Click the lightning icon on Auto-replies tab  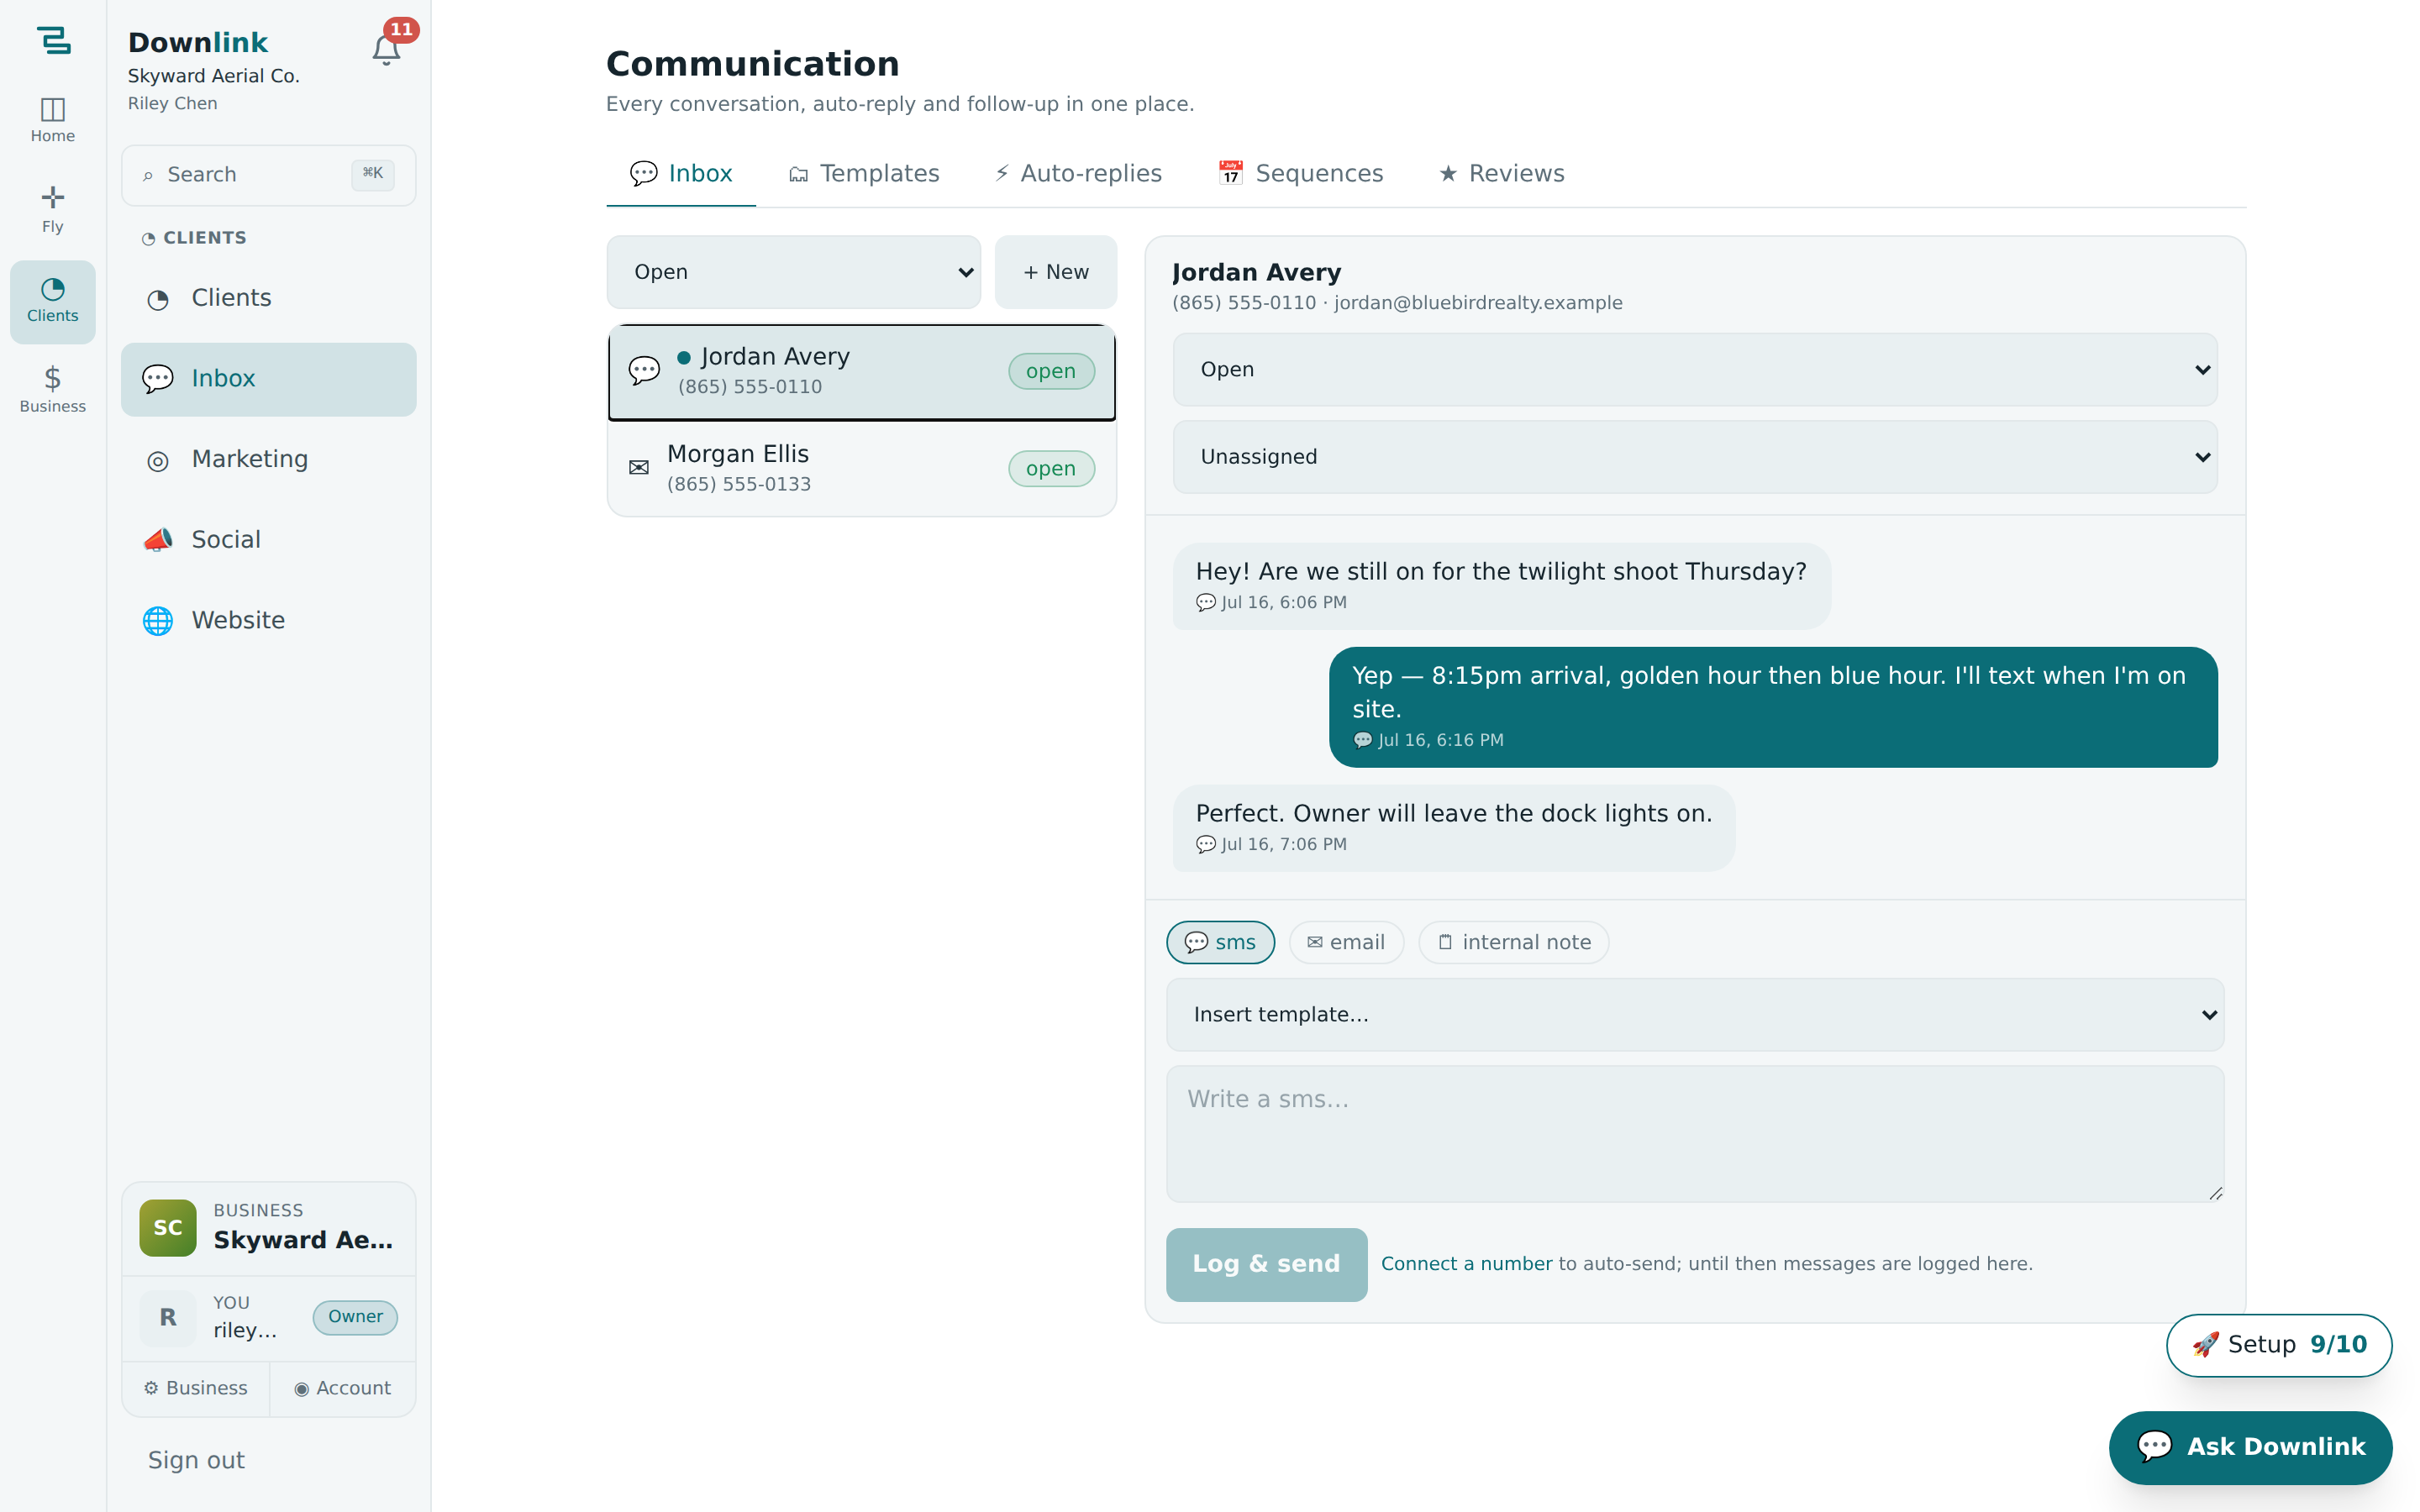[x=1001, y=174]
